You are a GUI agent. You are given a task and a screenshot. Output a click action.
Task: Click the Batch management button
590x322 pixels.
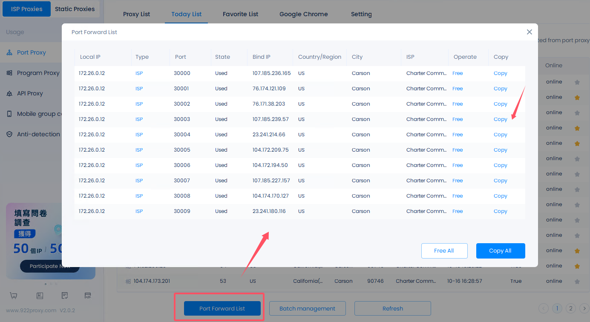coord(307,308)
